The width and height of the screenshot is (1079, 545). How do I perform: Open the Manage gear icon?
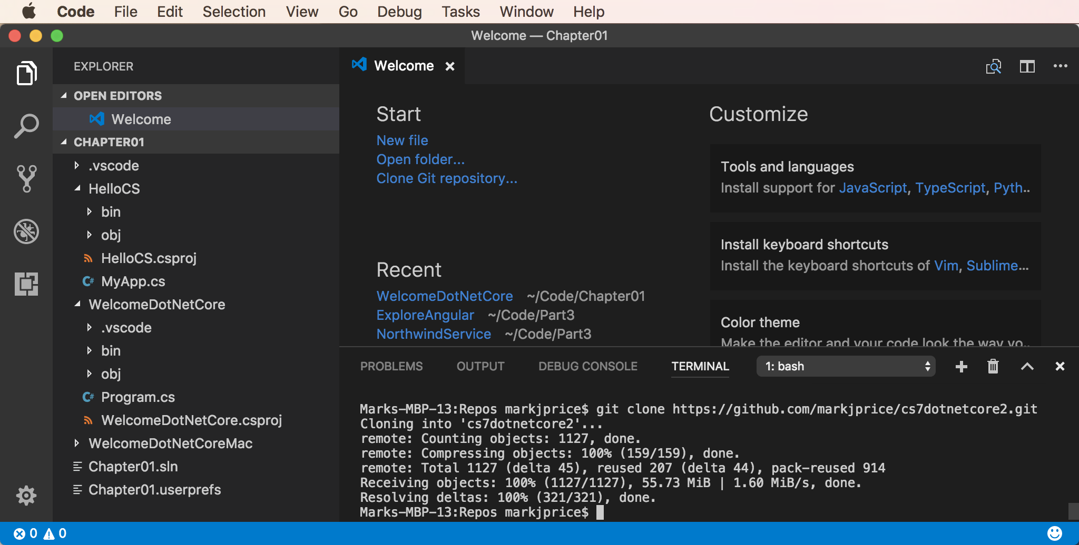[26, 496]
